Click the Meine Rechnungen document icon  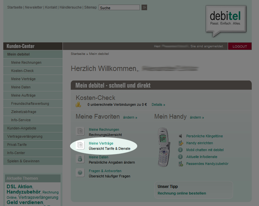coord(80,132)
